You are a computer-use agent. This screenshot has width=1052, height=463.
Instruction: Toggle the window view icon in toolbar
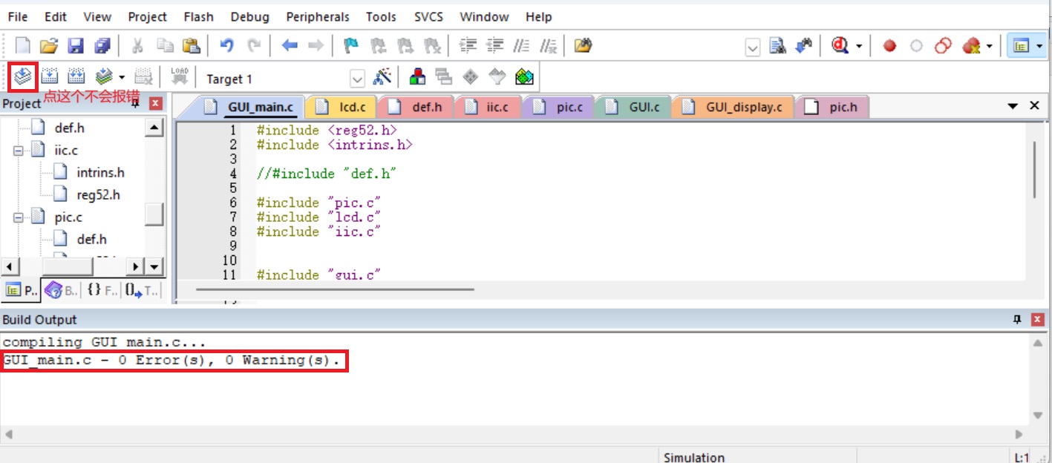[1022, 46]
